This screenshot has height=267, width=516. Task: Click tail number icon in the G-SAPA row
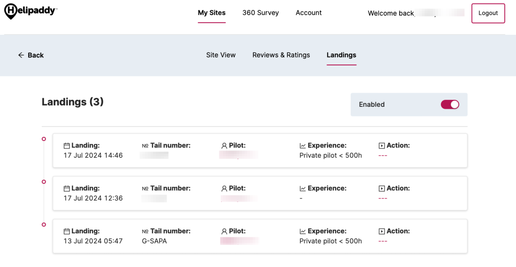click(x=145, y=231)
